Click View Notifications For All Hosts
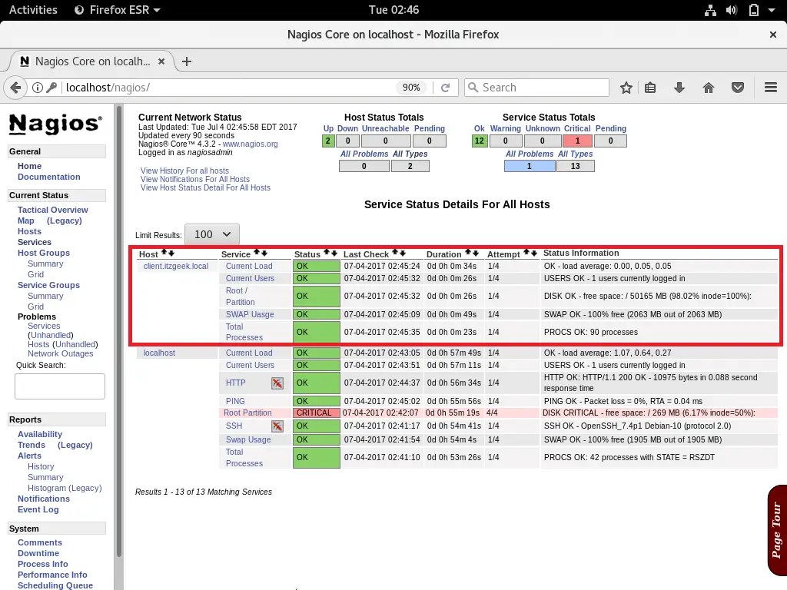 [x=194, y=180]
